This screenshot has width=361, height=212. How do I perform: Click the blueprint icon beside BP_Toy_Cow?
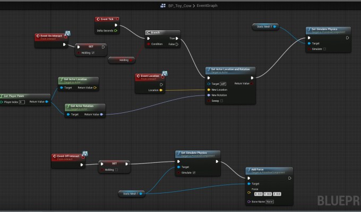[163, 6]
